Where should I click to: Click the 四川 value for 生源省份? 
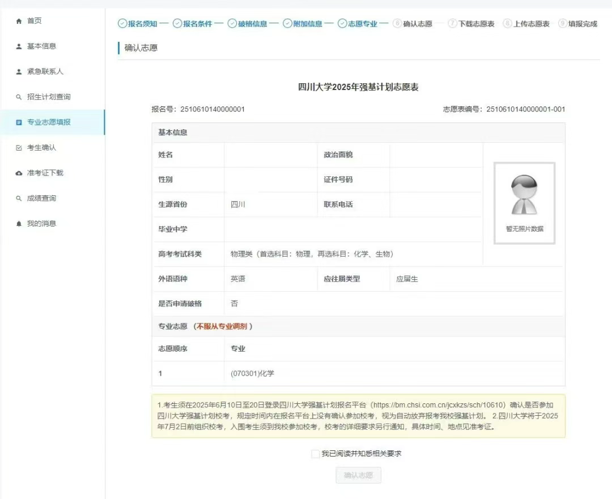(238, 204)
